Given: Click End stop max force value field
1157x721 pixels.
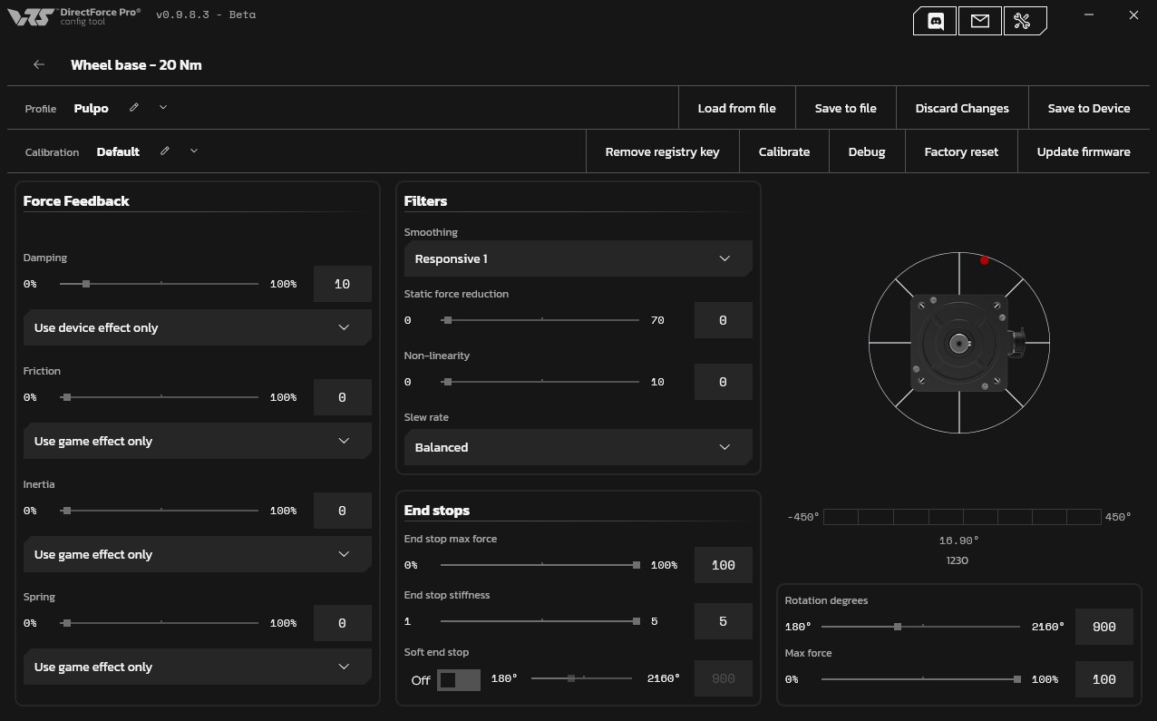Looking at the screenshot, I should pos(724,565).
